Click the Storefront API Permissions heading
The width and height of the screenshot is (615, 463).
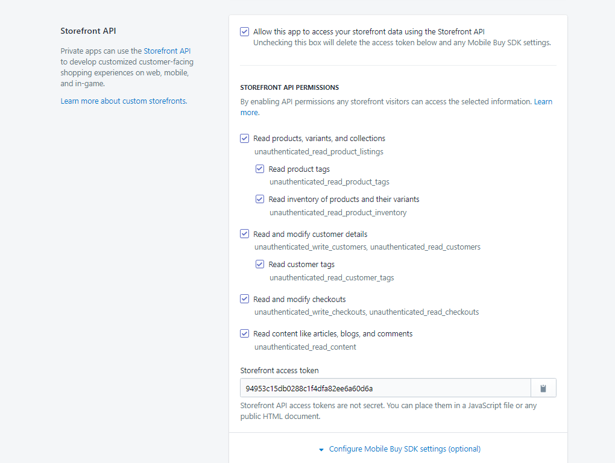289,87
